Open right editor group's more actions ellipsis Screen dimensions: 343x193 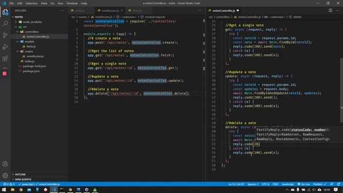338,11
